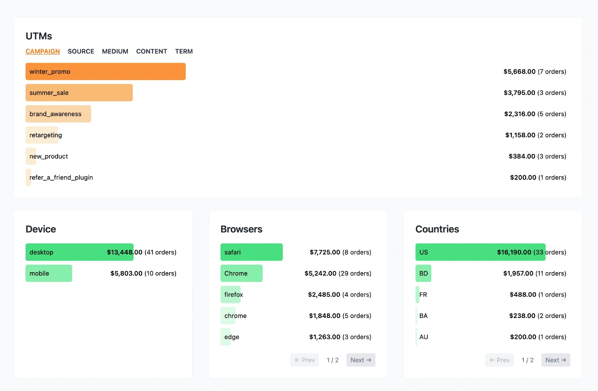Screen dimensions: 598x391
Task: Open the MEDIUM tab in UTMs
Action: point(115,51)
